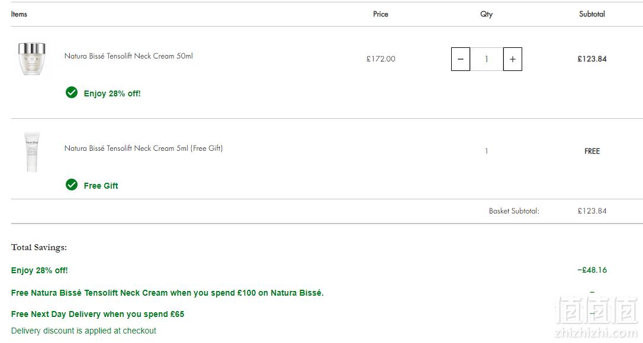Viewport: 643px width, 343px height.
Task: Click the Items column header
Action: 19,14
